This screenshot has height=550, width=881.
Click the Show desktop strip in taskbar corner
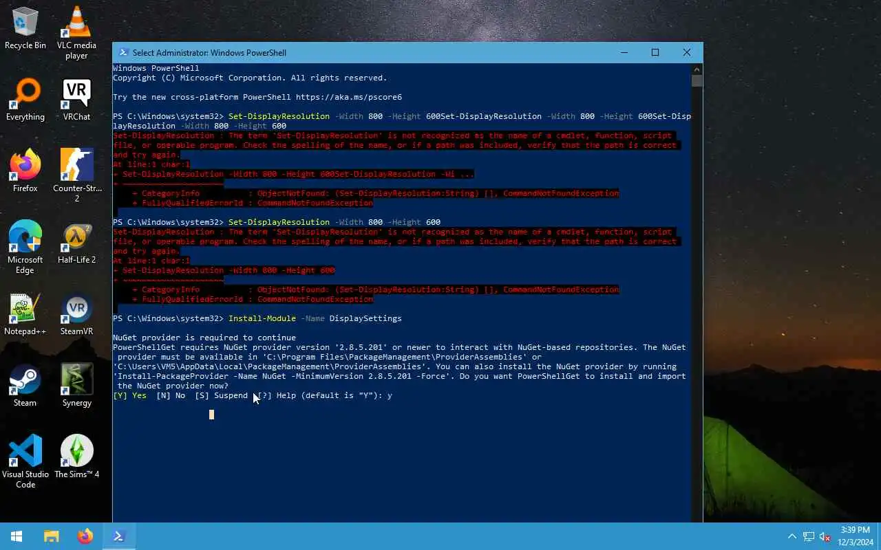(x=879, y=536)
